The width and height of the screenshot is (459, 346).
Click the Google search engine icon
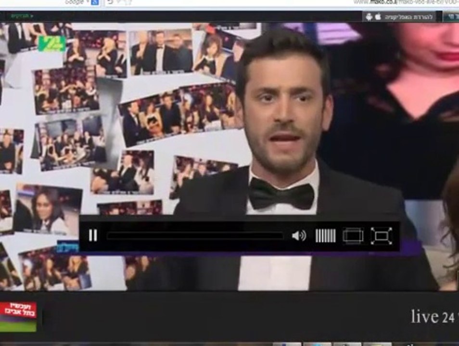(95, 2)
